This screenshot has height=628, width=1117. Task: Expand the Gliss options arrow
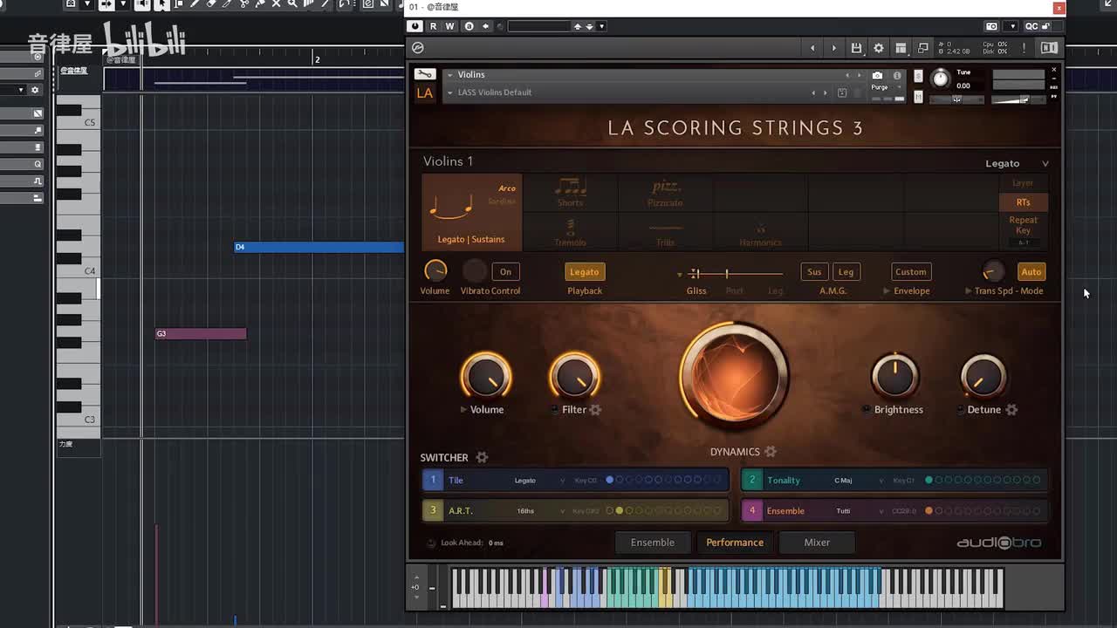click(x=680, y=275)
